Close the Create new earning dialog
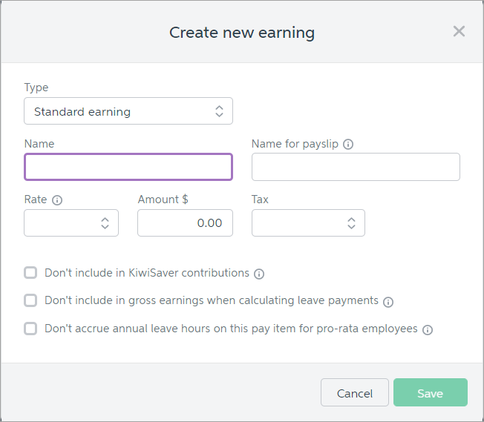484x422 pixels. [x=459, y=31]
